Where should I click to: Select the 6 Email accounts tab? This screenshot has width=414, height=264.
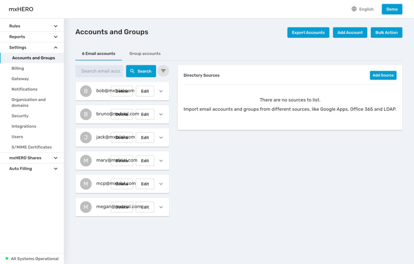click(x=99, y=54)
